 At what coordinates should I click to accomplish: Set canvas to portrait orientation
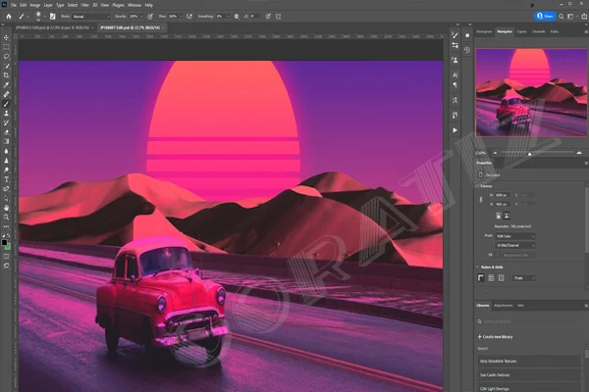(499, 216)
